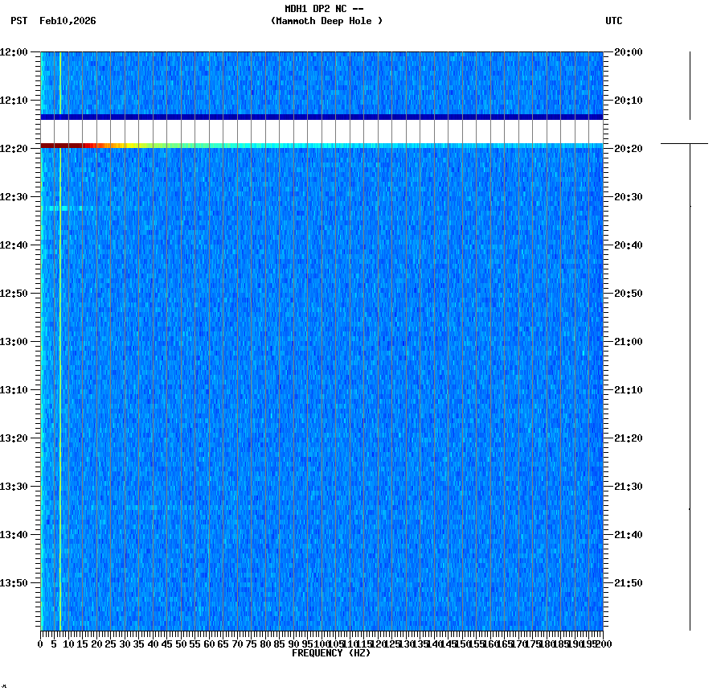Select the dark blue horizontal band
This screenshot has width=725, height=695.
[x=322, y=116]
